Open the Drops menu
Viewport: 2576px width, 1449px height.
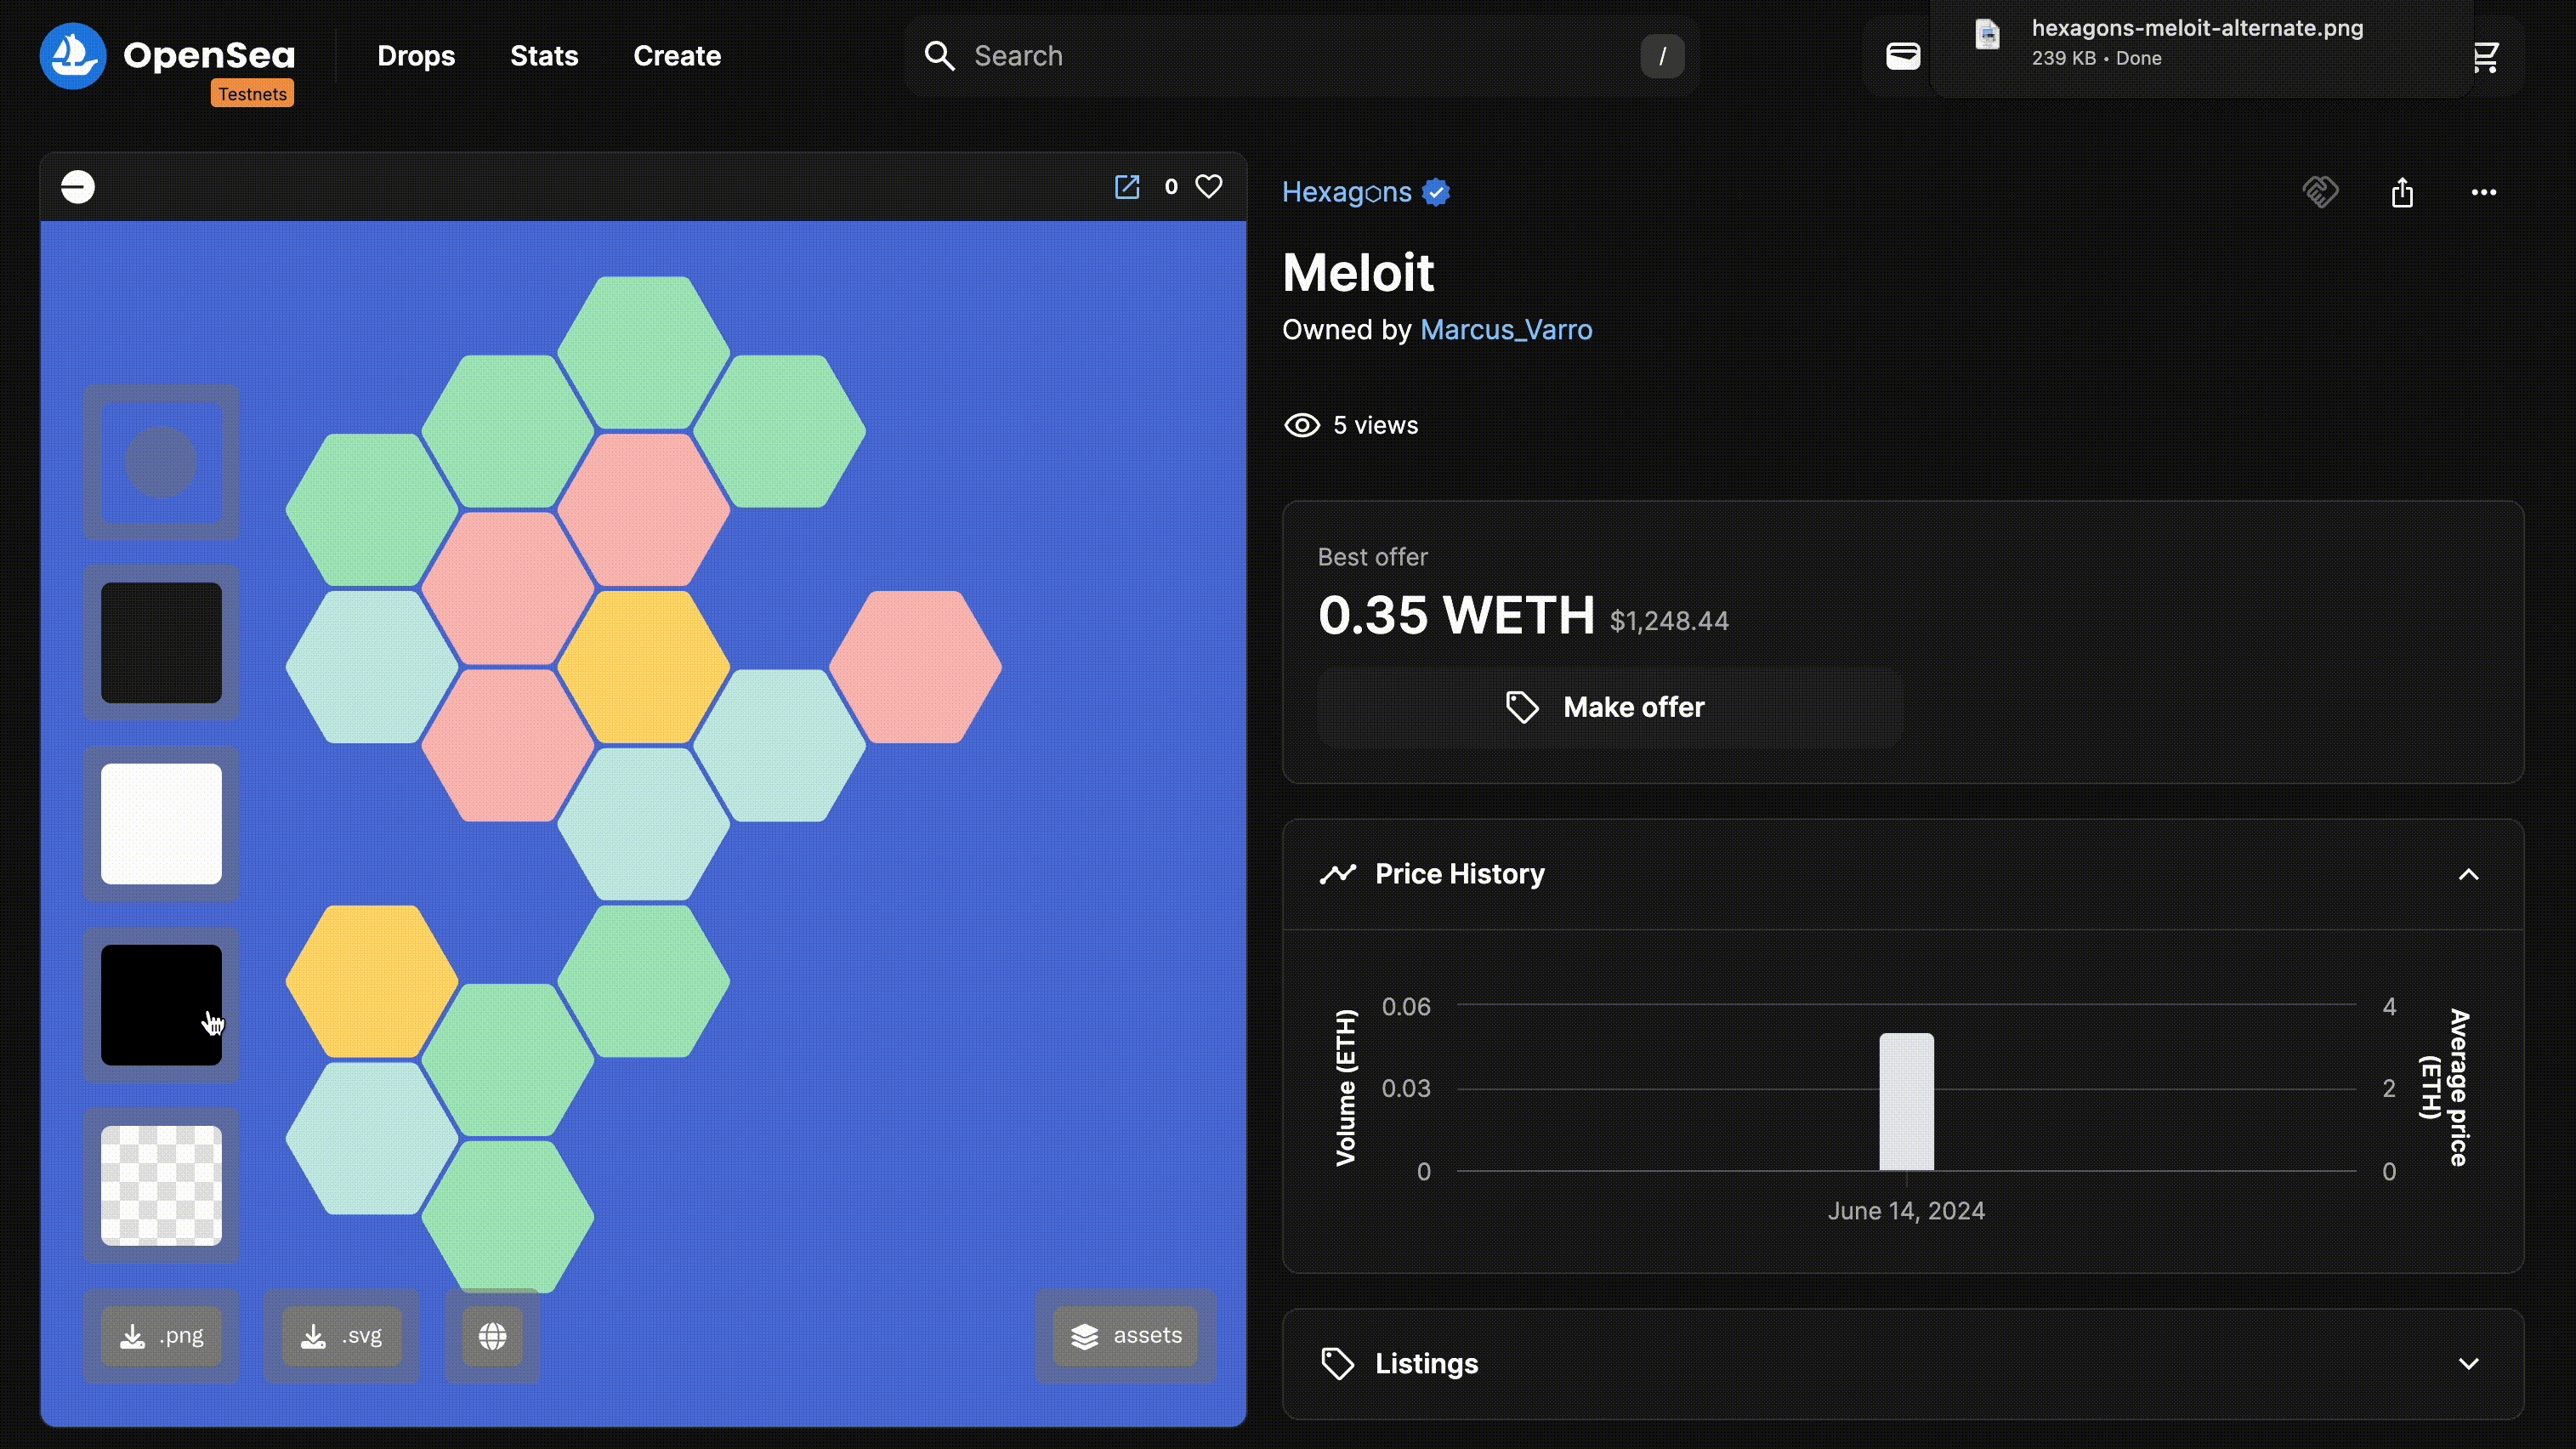pos(416,56)
